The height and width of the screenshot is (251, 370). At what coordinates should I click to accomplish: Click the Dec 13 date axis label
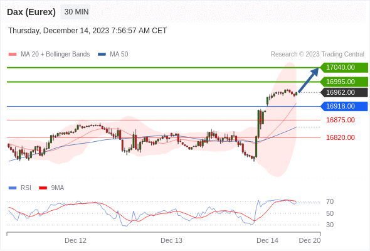click(x=171, y=240)
